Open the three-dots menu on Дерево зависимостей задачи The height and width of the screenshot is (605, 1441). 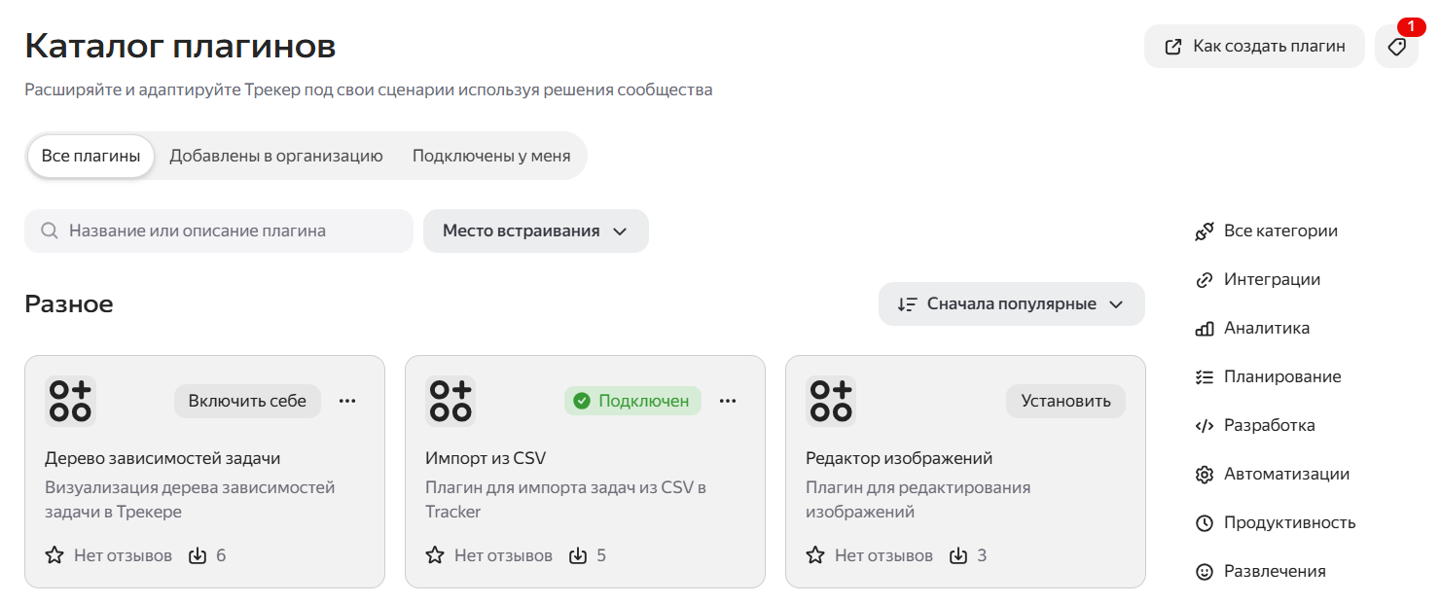(347, 401)
